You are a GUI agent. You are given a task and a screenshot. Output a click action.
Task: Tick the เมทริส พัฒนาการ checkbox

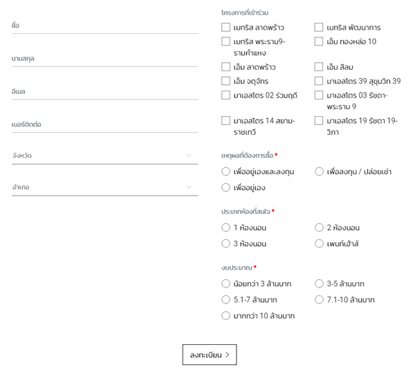coord(319,28)
